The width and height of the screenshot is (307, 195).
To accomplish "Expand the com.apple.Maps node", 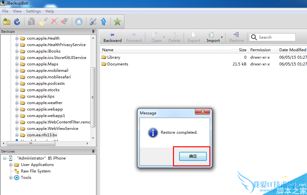I will pos(17,64).
